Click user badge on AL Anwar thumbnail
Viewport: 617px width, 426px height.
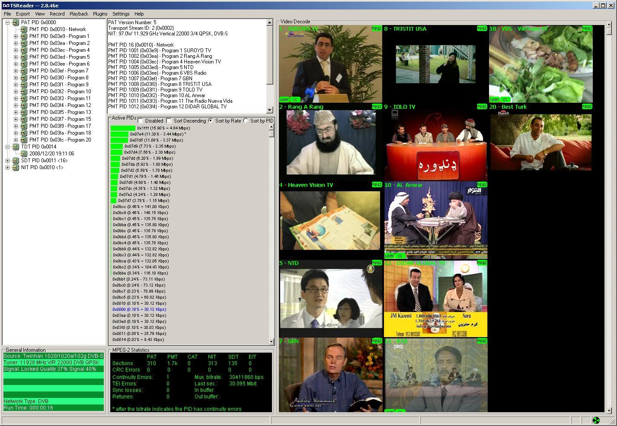click(390, 256)
